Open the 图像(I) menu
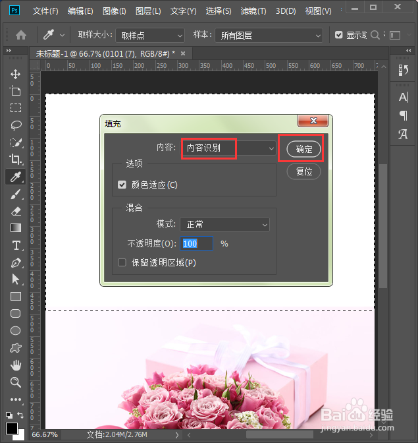 coord(115,11)
